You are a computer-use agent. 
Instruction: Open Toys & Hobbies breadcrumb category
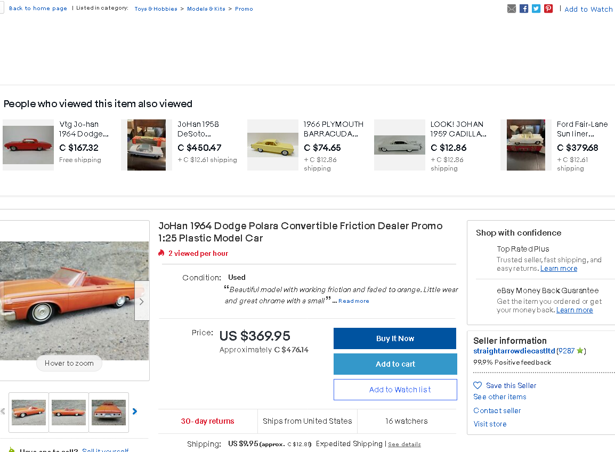[x=156, y=9]
